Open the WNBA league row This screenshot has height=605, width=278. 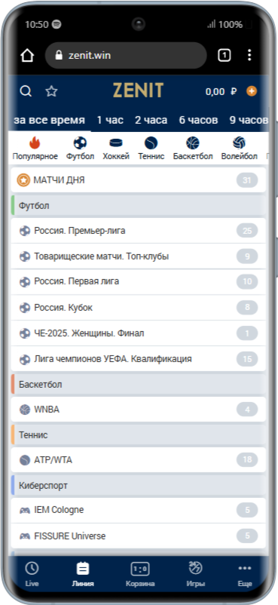coord(139,410)
